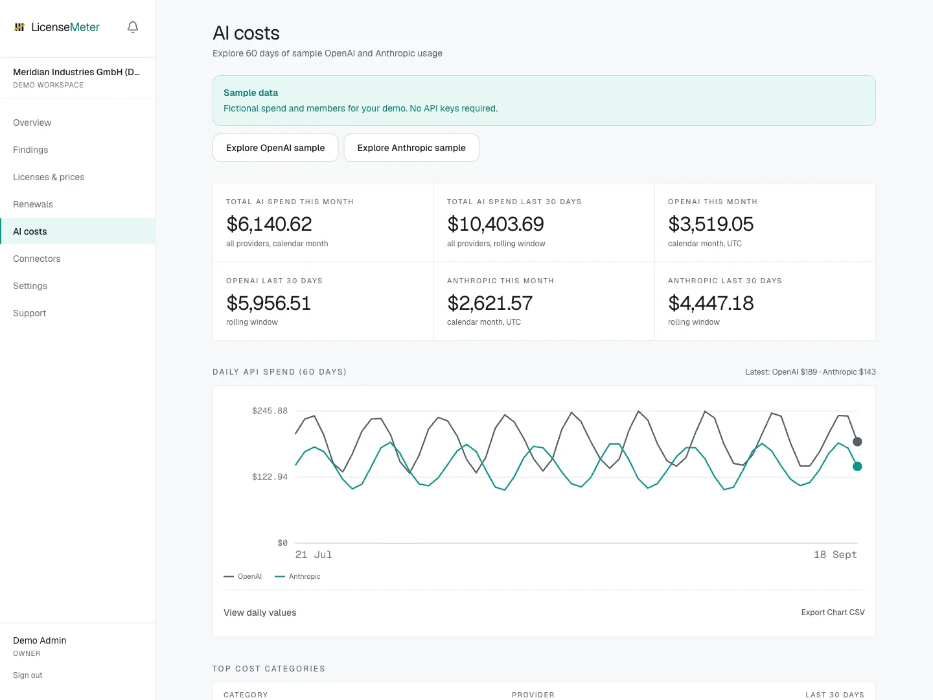Go to the Support page
Screen dimensions: 933x700
click(29, 313)
